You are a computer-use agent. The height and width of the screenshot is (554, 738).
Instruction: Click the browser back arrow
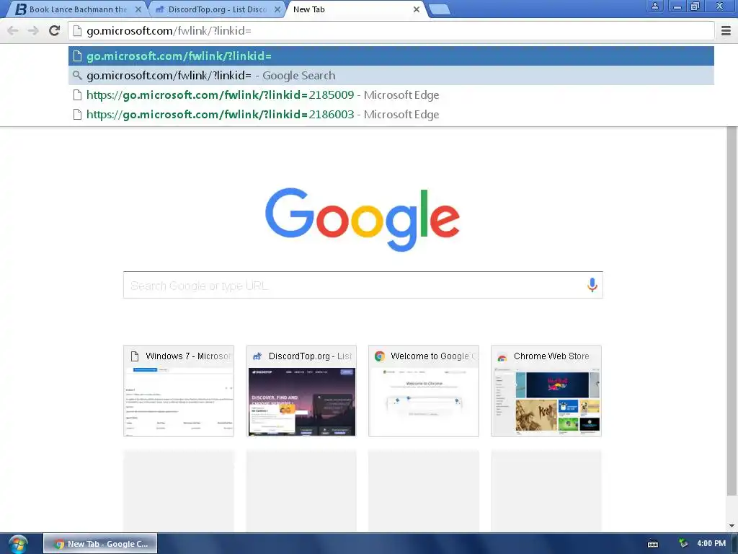13,30
